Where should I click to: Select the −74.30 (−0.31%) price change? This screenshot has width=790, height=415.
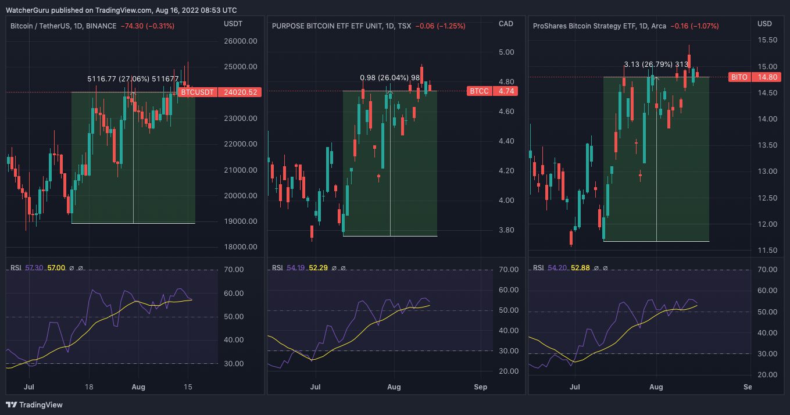[x=147, y=26]
